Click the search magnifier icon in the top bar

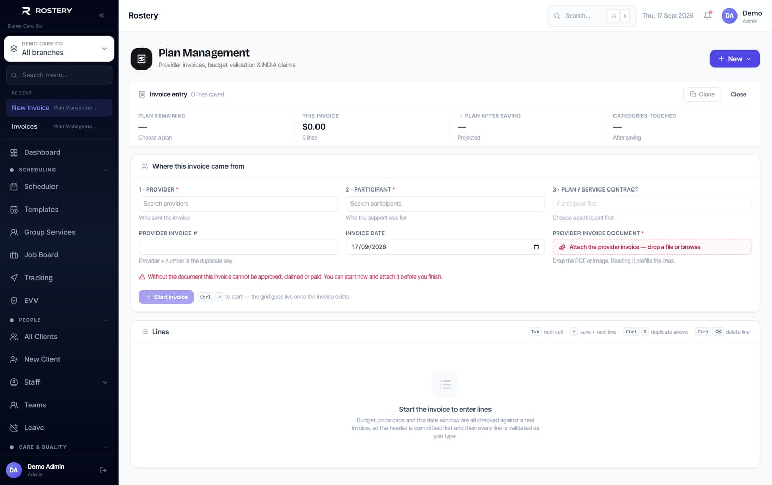pyautogui.click(x=557, y=16)
